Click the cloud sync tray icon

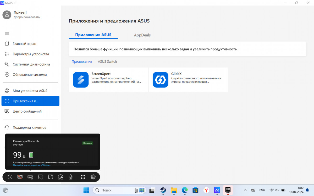(x=253, y=190)
